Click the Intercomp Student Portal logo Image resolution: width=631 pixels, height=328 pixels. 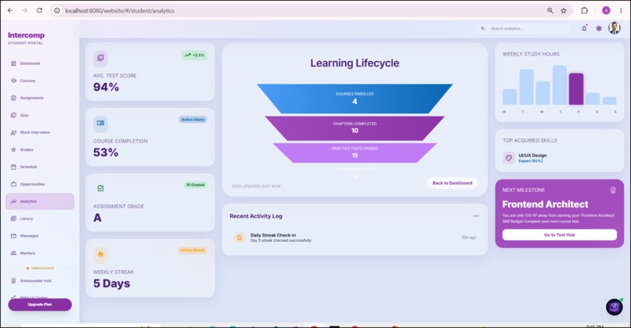(x=26, y=38)
